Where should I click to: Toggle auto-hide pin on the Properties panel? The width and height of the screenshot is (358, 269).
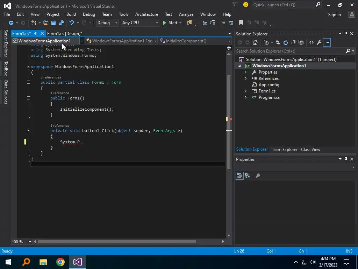coord(346,159)
